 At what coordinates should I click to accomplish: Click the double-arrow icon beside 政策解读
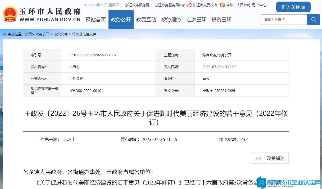pos(258,158)
